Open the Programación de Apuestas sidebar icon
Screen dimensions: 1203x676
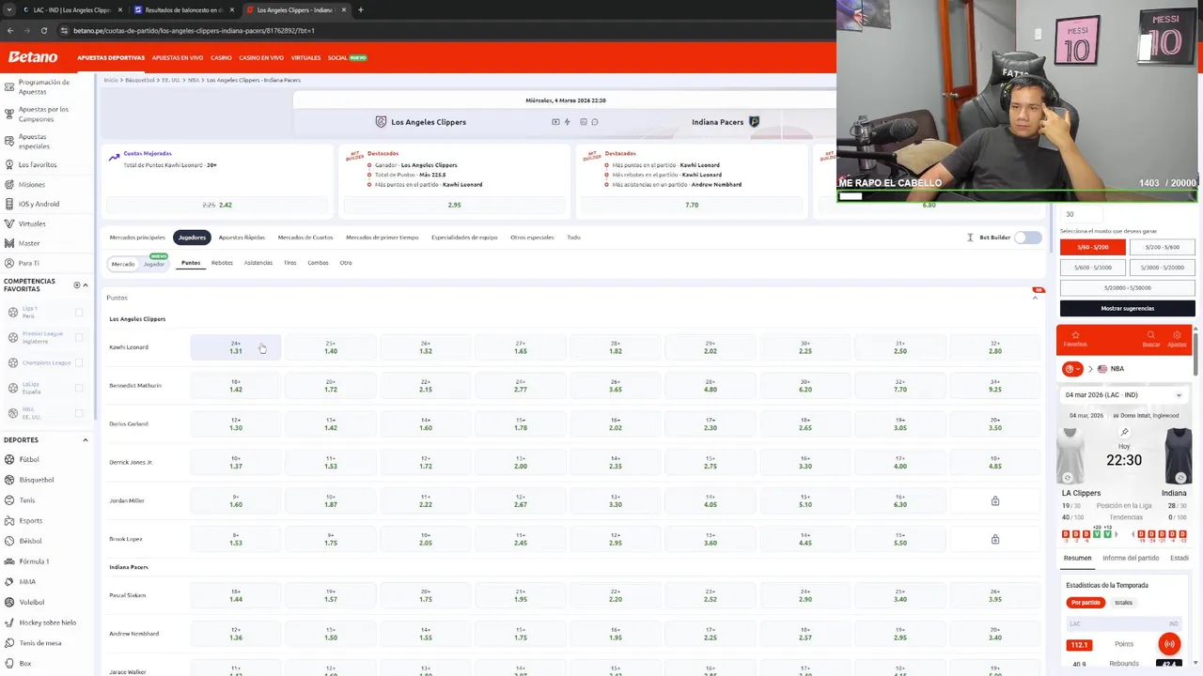coord(8,86)
